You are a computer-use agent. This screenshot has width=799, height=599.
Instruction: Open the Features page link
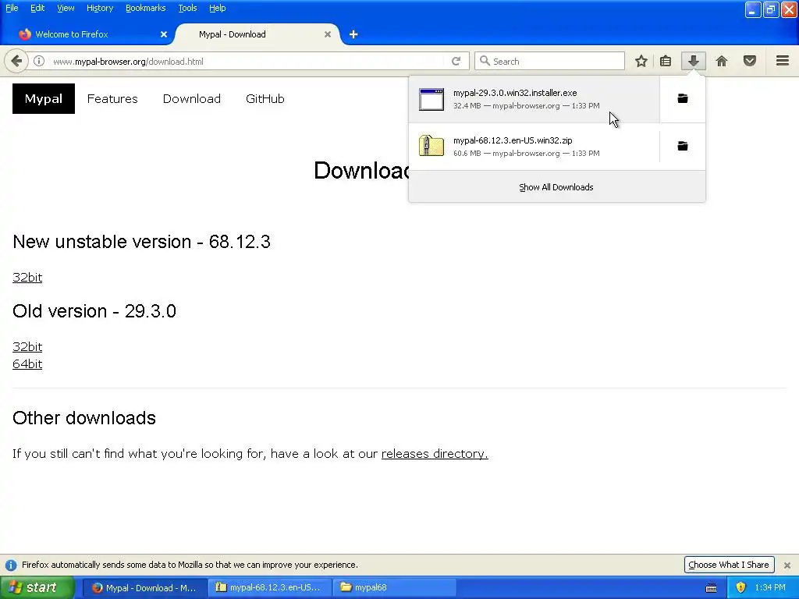[112, 99]
